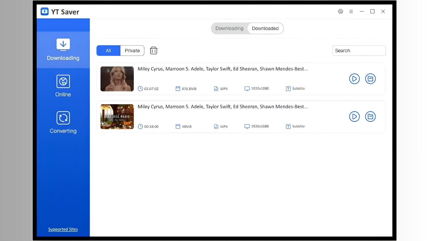Minimize the YT Saver window
This screenshot has height=241, width=429.
(362, 12)
